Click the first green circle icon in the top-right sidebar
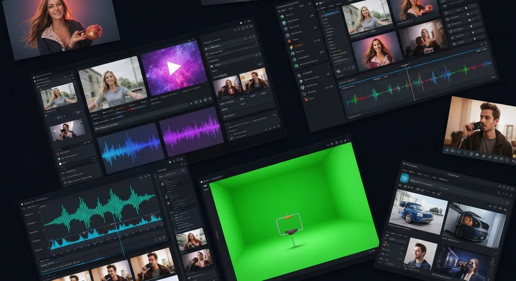 click(x=283, y=17)
